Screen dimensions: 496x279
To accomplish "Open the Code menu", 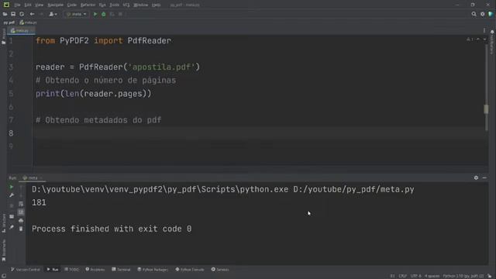I will 72,5.
